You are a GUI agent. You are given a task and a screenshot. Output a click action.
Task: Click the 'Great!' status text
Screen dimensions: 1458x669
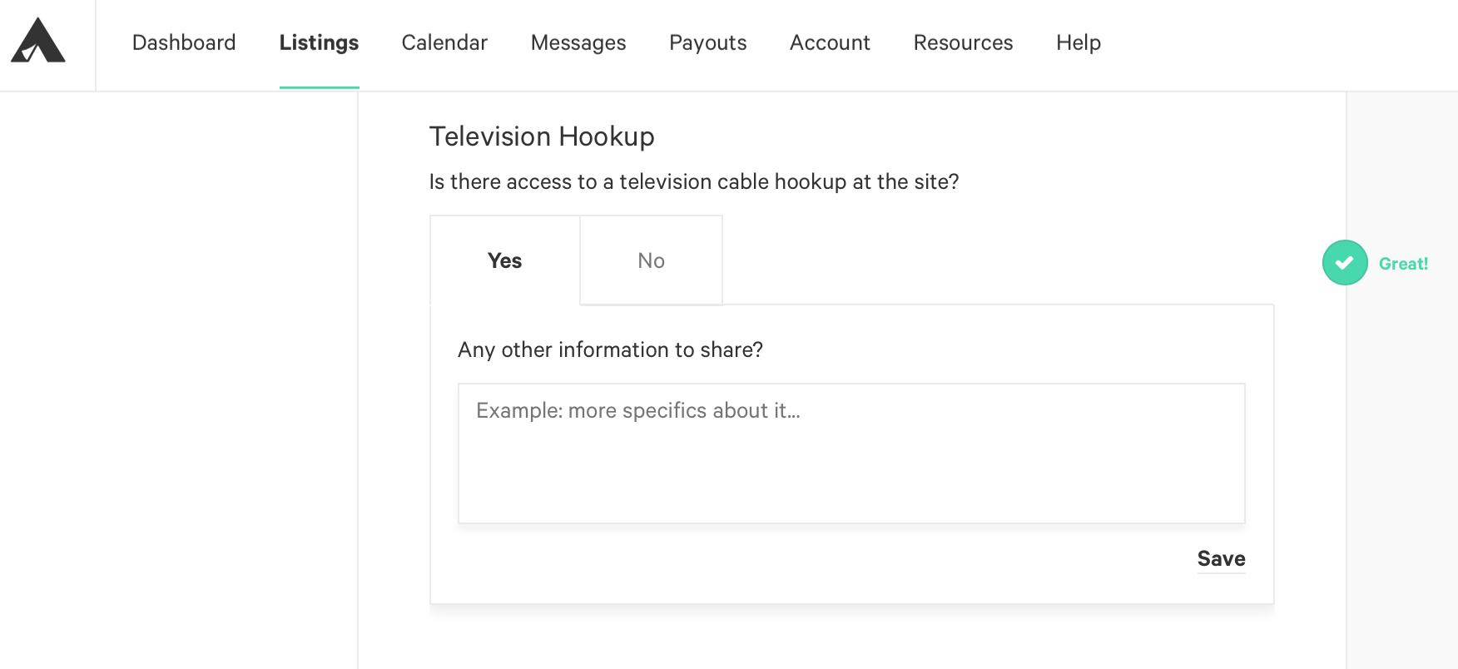click(x=1403, y=264)
